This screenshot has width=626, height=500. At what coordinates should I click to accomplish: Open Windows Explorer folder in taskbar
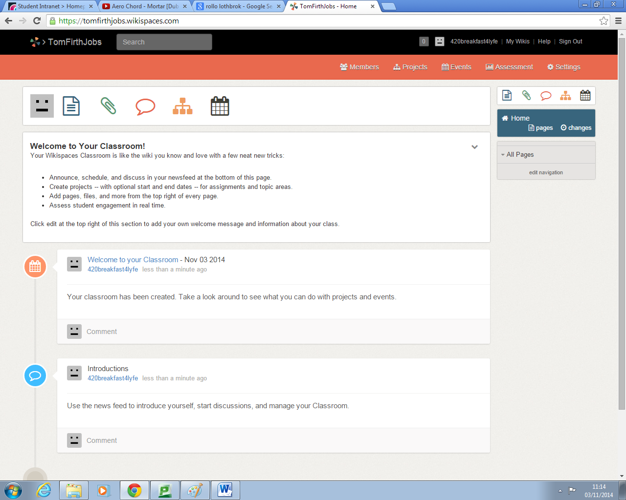[74, 490]
